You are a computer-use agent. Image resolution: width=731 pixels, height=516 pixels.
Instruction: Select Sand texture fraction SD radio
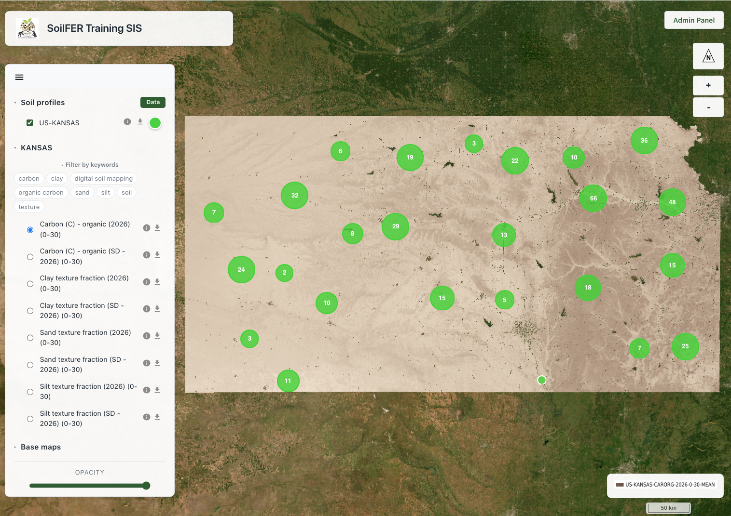click(30, 365)
